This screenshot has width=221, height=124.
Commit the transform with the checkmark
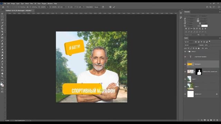click(114, 7)
